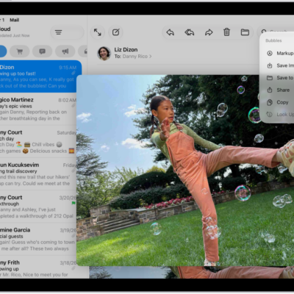
Task: Open the Martinez 8:02 AM message
Action: [x=38, y=109]
